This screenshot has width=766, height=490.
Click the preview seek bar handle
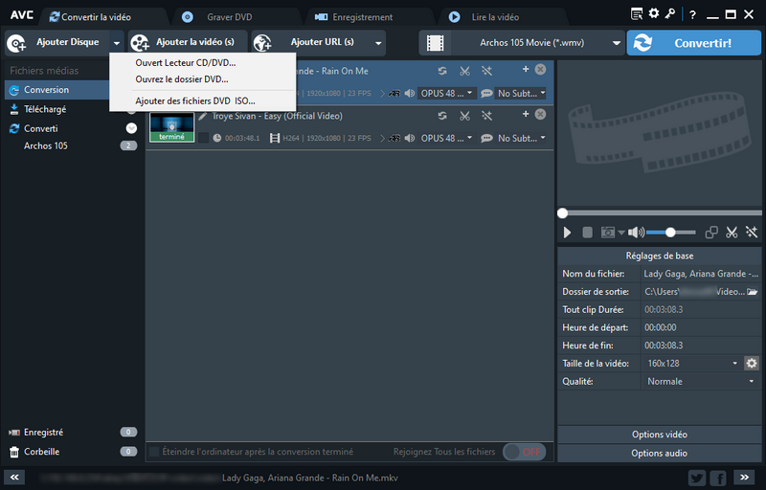563,213
